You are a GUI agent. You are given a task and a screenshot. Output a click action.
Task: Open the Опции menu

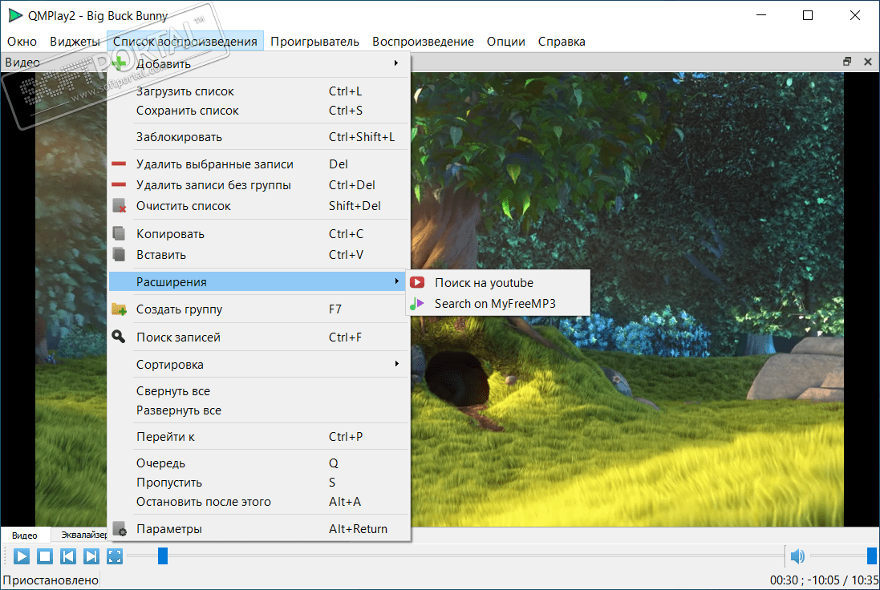tap(506, 42)
